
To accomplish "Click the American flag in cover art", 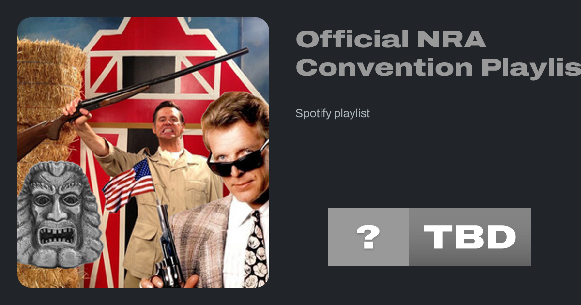I will click(128, 185).
